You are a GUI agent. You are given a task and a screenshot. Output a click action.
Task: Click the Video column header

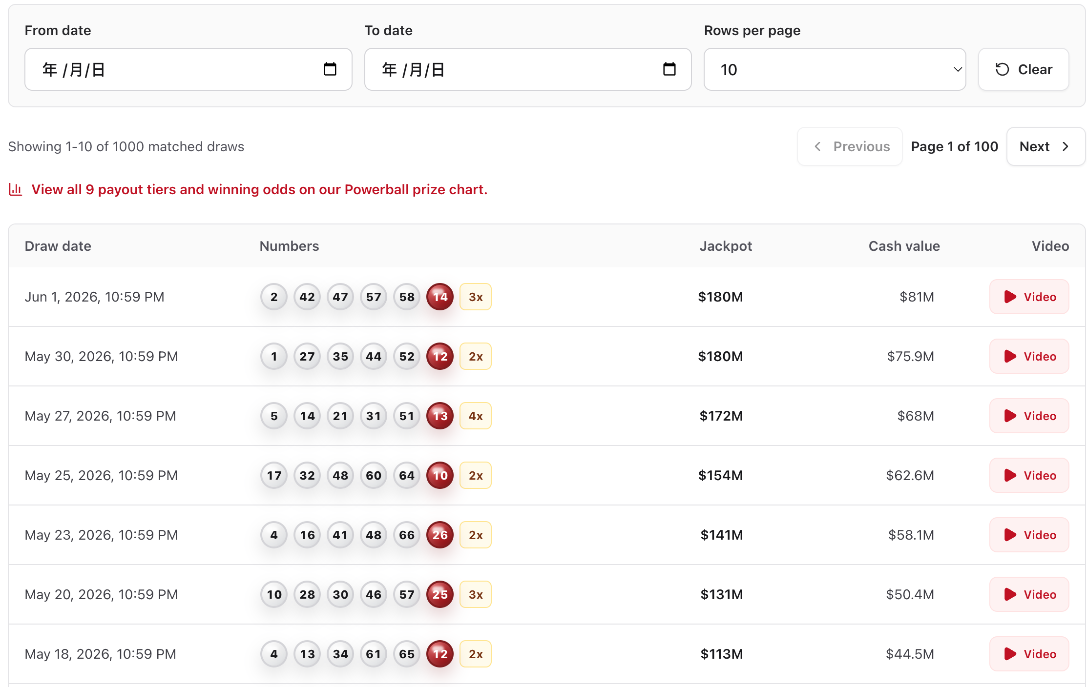point(1050,246)
